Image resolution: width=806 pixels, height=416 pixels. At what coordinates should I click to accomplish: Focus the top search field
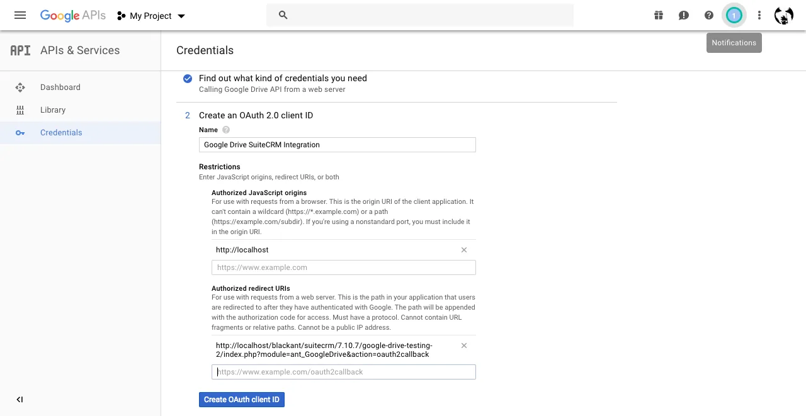coord(420,15)
